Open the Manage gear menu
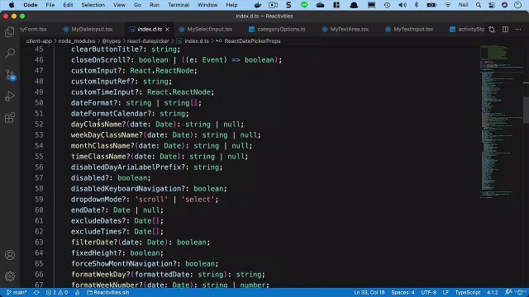 (x=10, y=276)
